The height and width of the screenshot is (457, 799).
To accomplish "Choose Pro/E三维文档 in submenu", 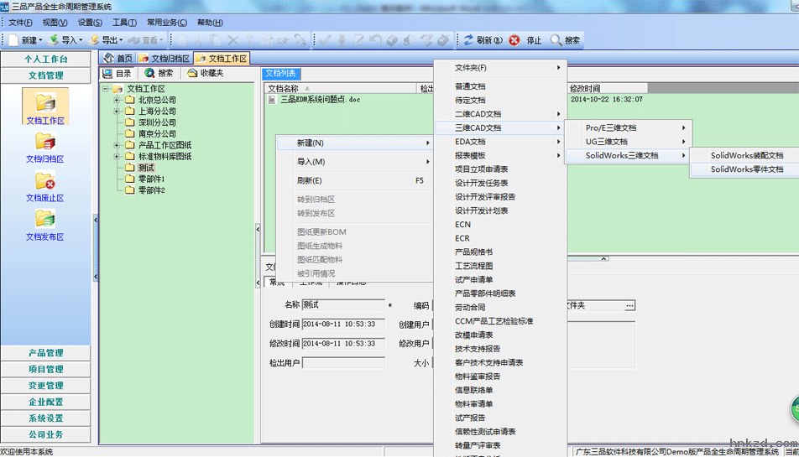I will coord(610,127).
